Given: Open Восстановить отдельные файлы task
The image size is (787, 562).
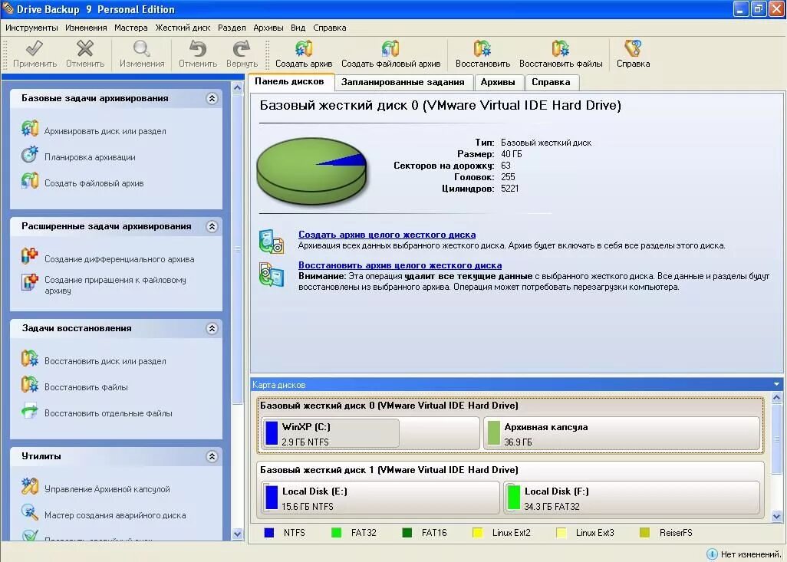Looking at the screenshot, I should [108, 413].
